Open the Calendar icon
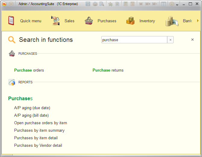 coord(132,4)
